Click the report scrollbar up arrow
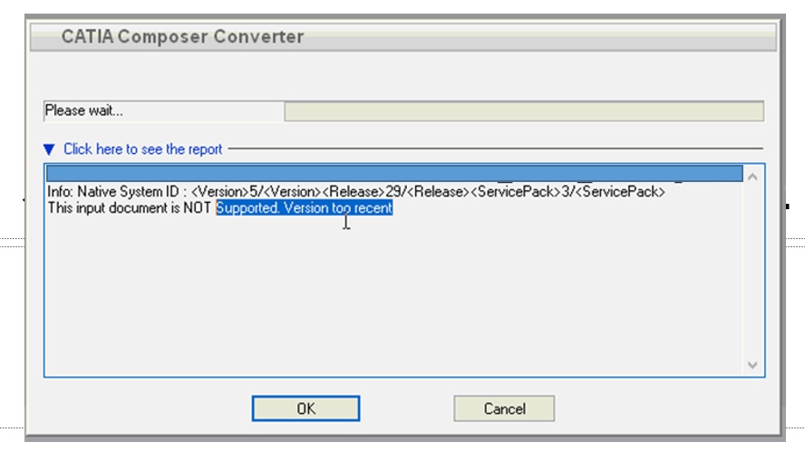Image resolution: width=805 pixels, height=461 pixels. tap(752, 177)
